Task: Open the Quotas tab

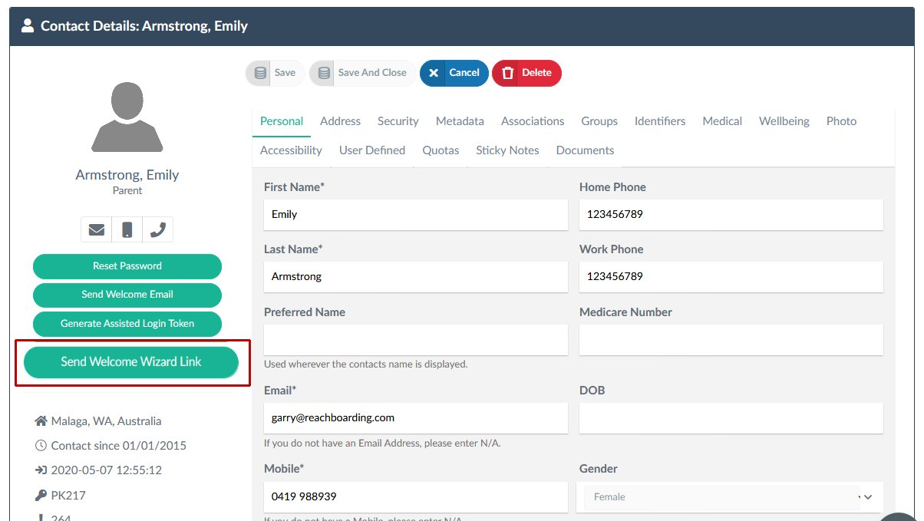Action: click(441, 150)
